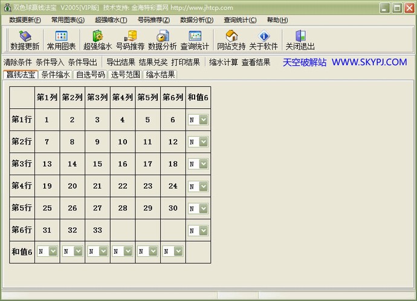This screenshot has width=417, height=301.
Task: Switch to the 自选号码 tab
Action: (x=91, y=75)
